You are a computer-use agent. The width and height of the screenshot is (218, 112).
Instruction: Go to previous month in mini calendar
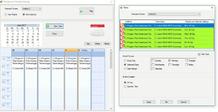[x=6, y=25]
